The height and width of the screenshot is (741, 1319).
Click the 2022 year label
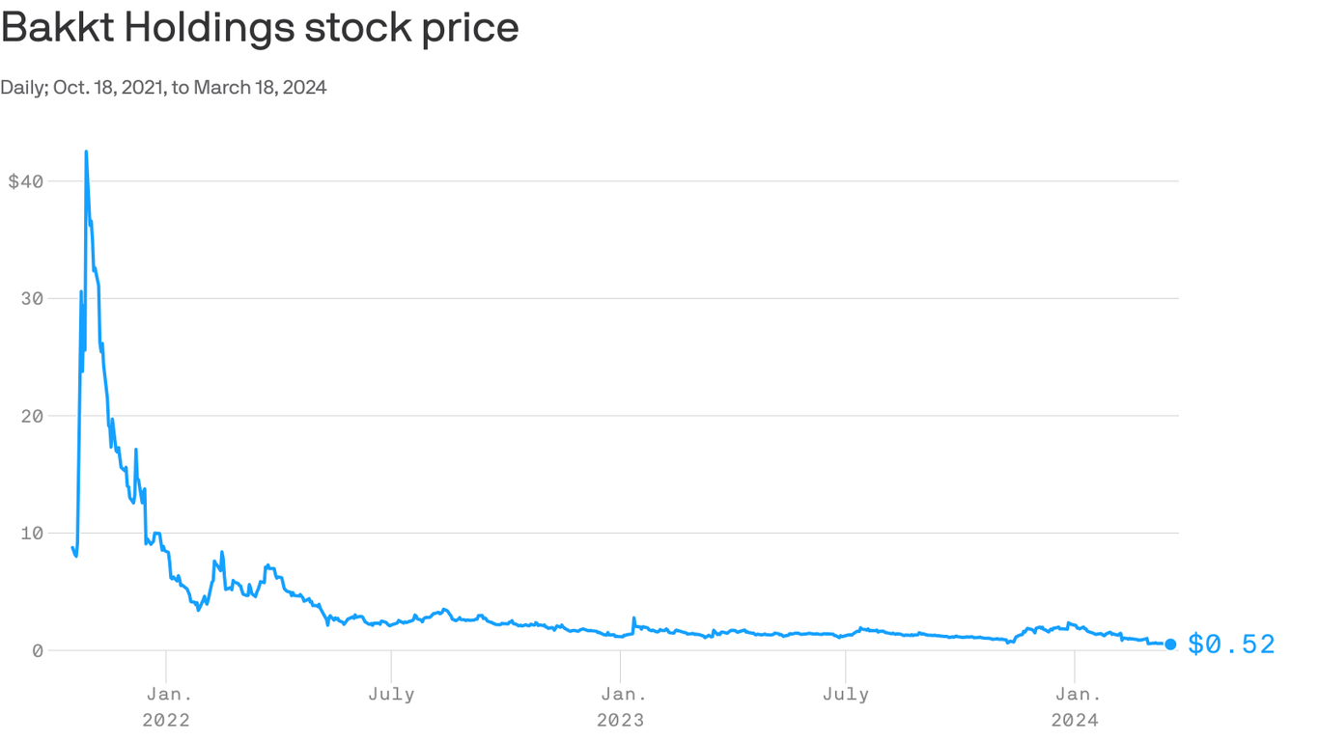point(166,720)
